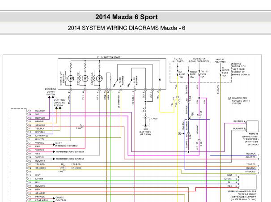Click pin 1O BLK/WHT

pyautogui.click(x=37, y=161)
